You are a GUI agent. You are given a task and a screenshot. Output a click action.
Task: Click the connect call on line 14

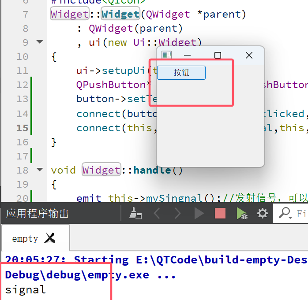point(98,114)
